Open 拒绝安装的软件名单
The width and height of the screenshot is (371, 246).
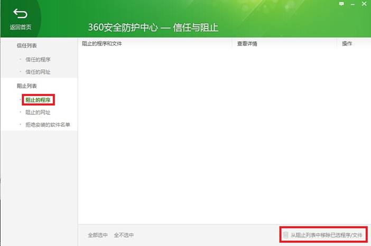tap(48, 125)
